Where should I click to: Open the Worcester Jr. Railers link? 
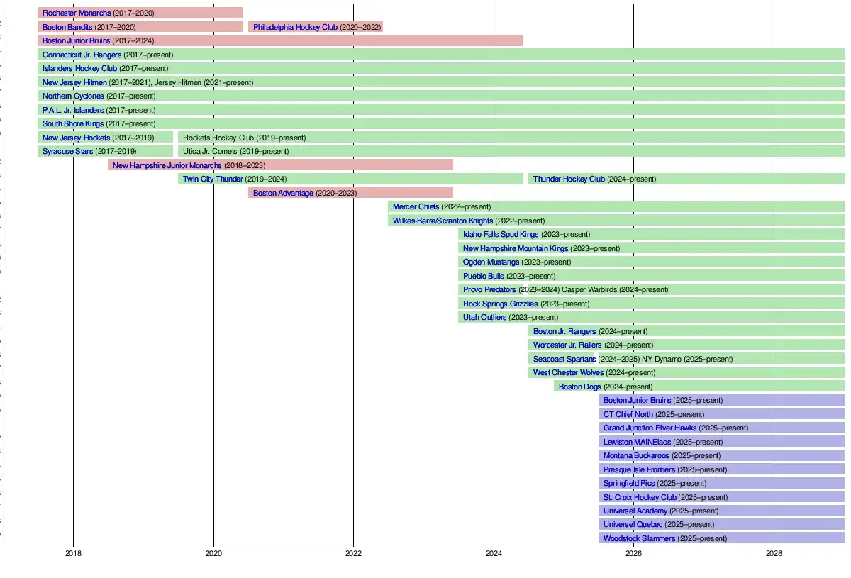pyautogui.click(x=567, y=345)
